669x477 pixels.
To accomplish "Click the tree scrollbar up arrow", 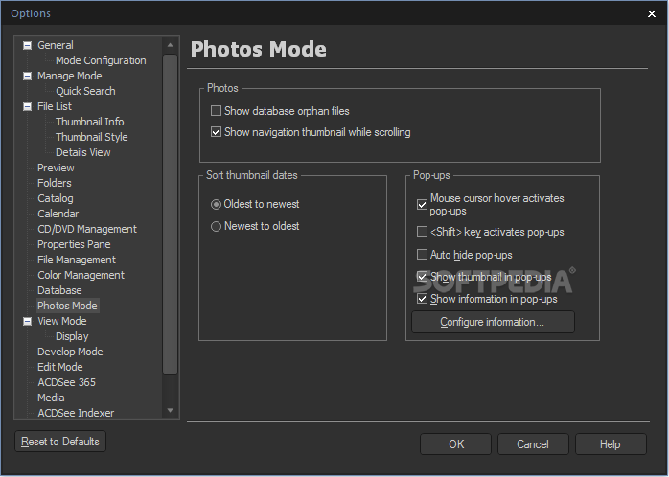I will click(x=171, y=45).
